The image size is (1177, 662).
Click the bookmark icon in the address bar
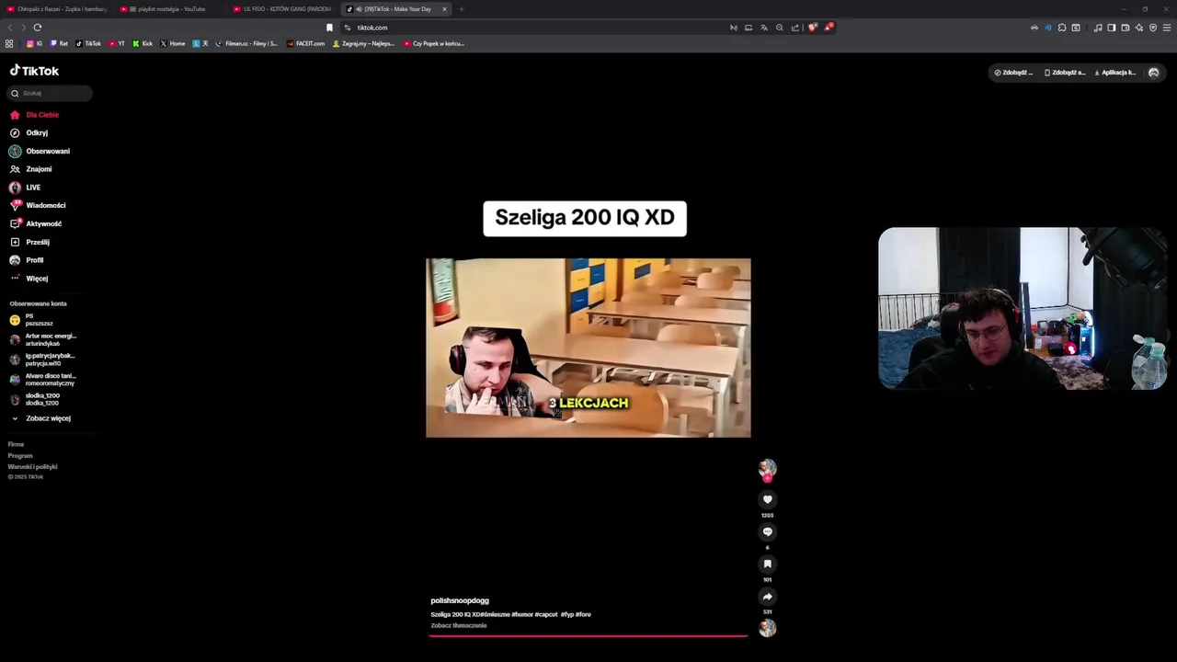(329, 28)
